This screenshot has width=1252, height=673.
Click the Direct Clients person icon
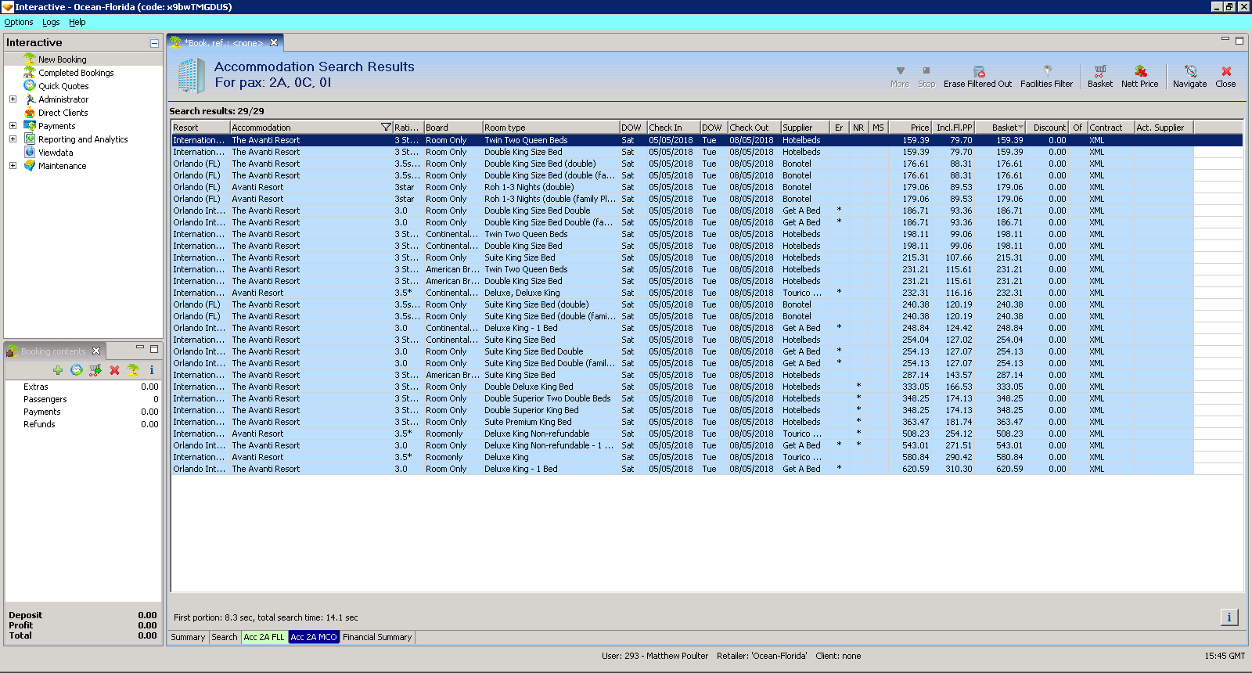[x=30, y=112]
